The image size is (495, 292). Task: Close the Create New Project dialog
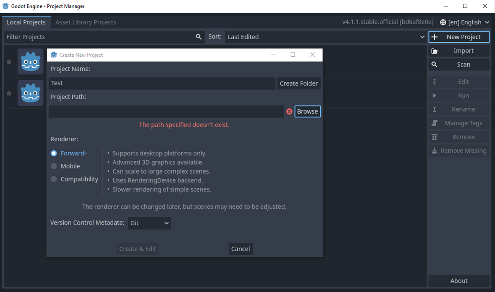313,55
